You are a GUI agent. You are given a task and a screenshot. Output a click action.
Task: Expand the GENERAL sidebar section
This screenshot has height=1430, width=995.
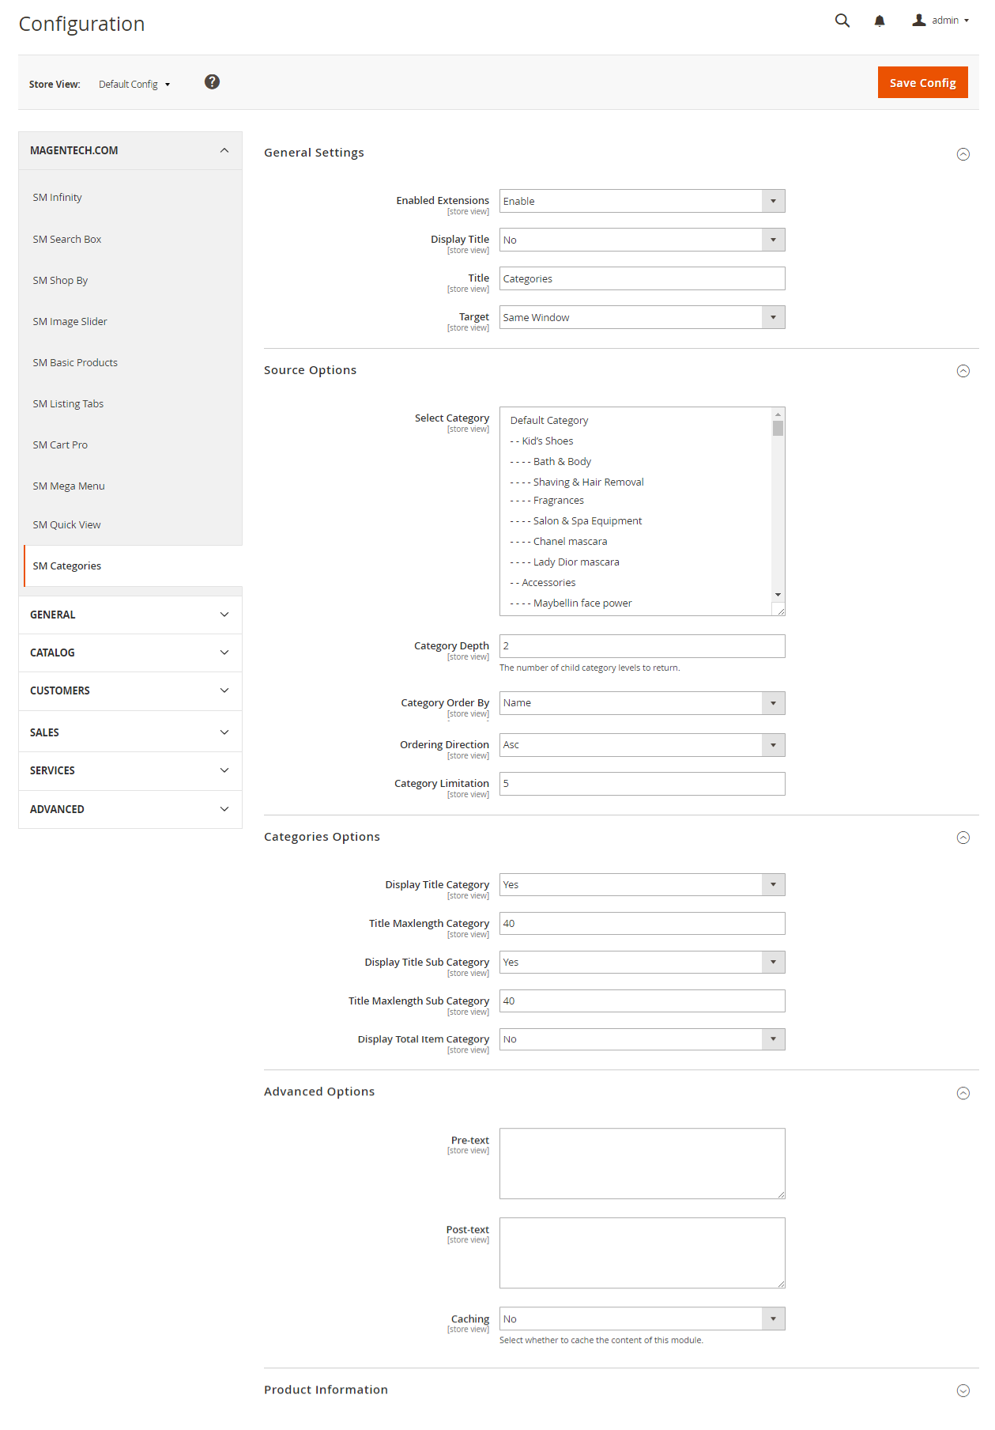tap(130, 615)
